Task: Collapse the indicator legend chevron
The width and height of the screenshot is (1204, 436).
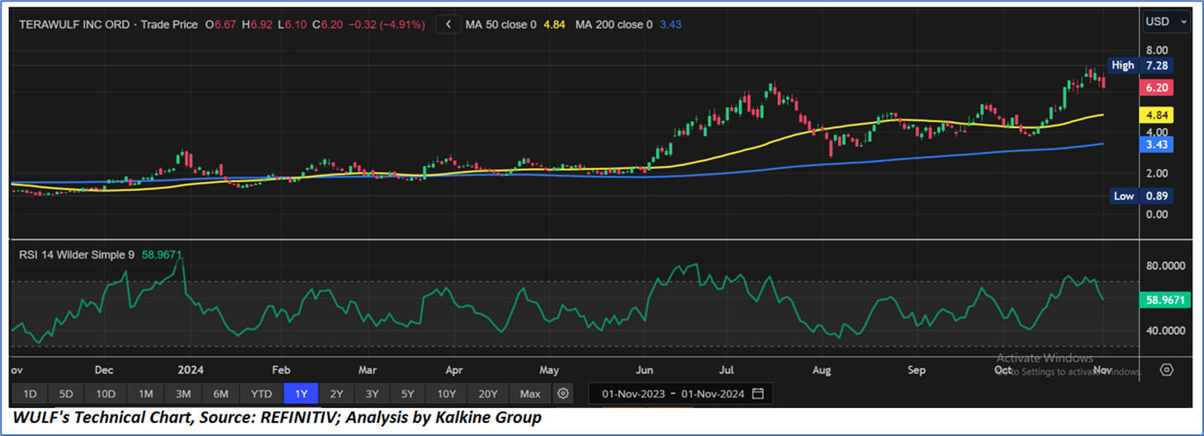Action: pyautogui.click(x=448, y=25)
